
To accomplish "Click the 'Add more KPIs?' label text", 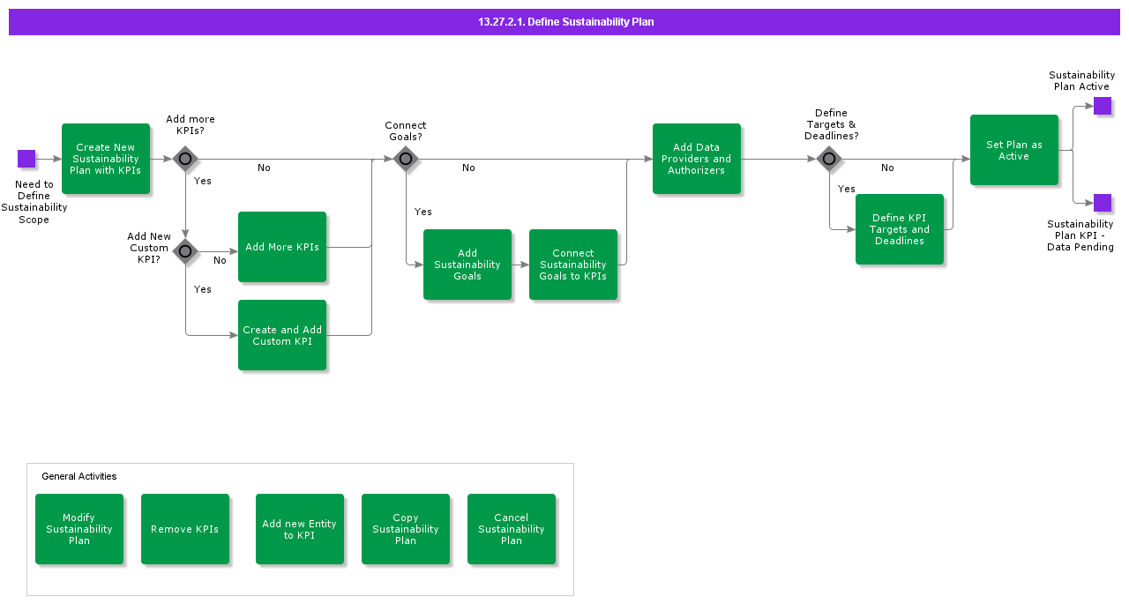I will pos(191,125).
